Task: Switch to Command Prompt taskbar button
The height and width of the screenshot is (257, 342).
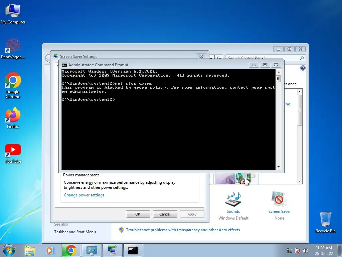Action: point(133,250)
